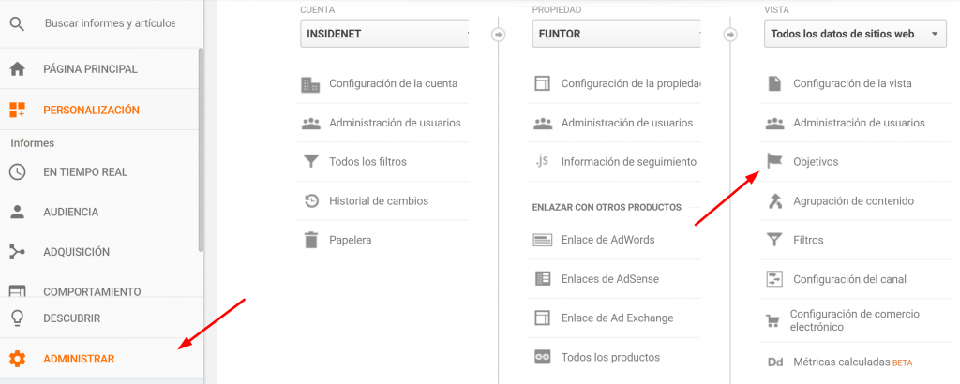Open Enlace de AdWords link
This screenshot has height=384, width=960.
(x=607, y=240)
